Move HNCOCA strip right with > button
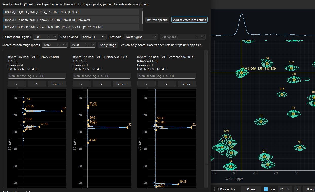This screenshot has width=315, height=192. (102, 84)
